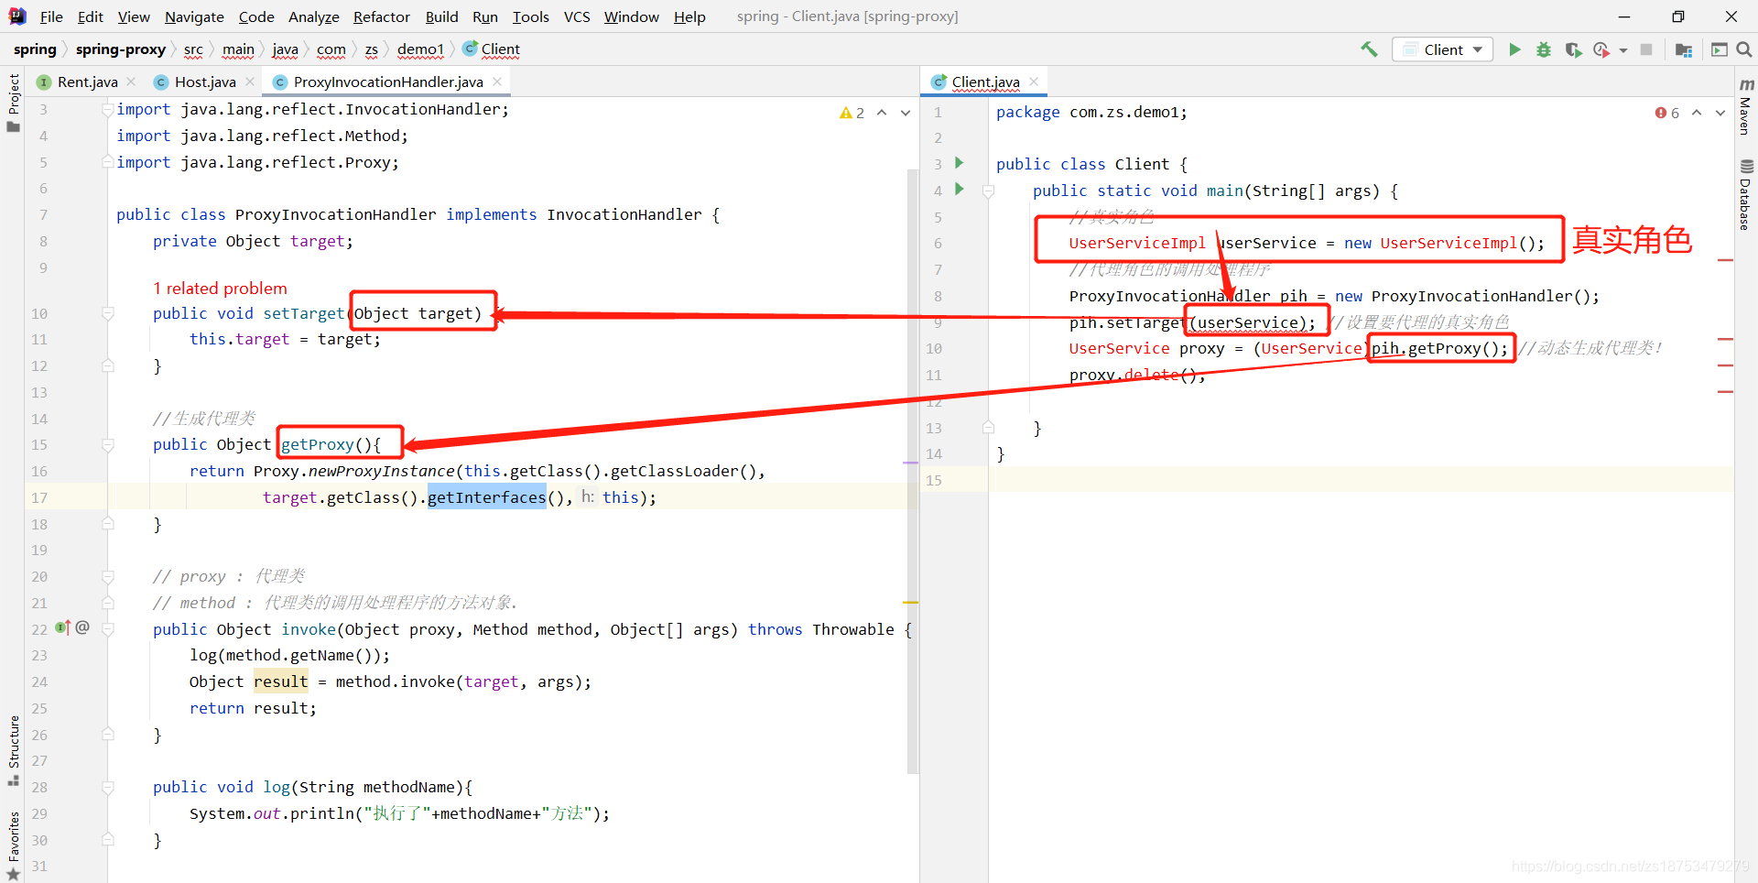Click the @ gutter icon on line 22
Image resolution: width=1758 pixels, height=883 pixels.
(x=82, y=627)
